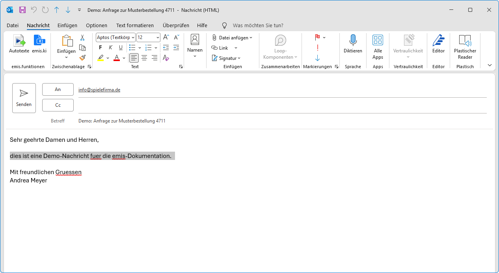Click in 'Was möchten Sie tun?' box
The image size is (499, 273).
pos(258,25)
